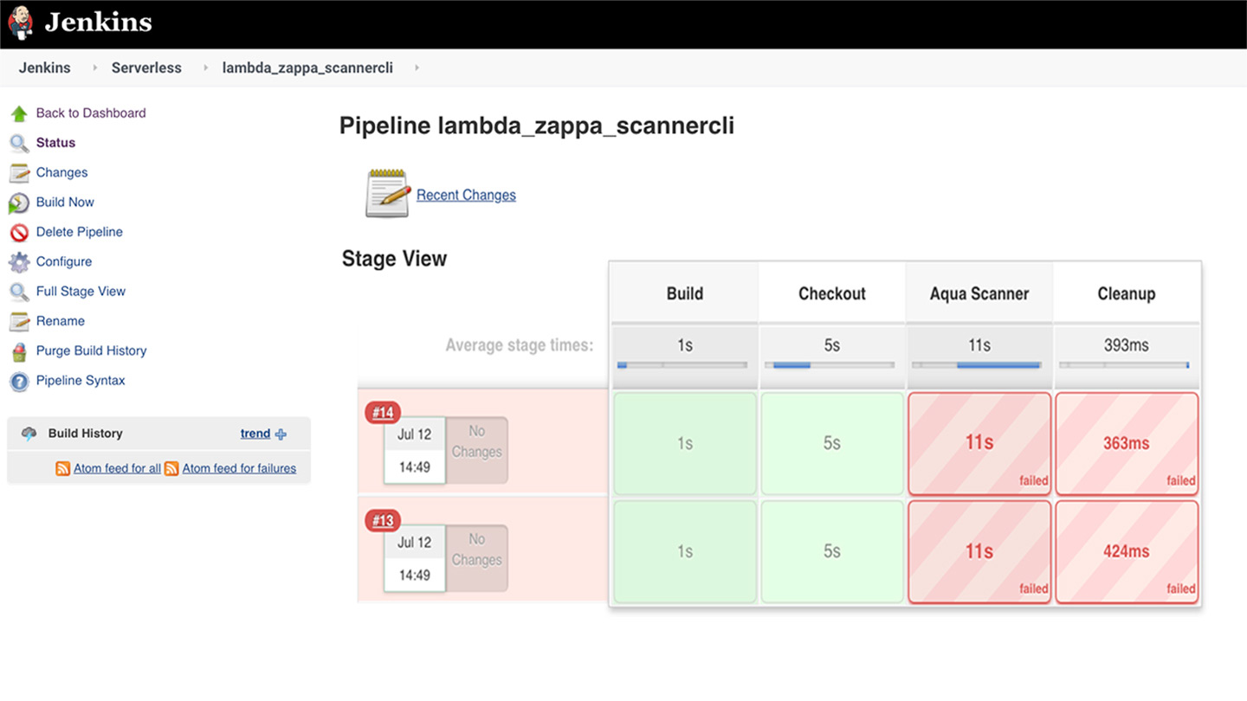The width and height of the screenshot is (1247, 701).
Task: Click Build average time progress bar
Action: pyautogui.click(x=682, y=365)
